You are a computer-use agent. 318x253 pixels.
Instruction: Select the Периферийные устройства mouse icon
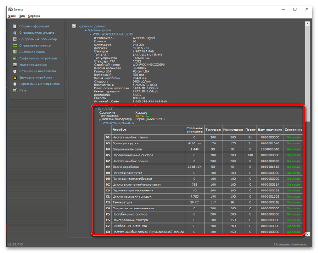(15, 84)
